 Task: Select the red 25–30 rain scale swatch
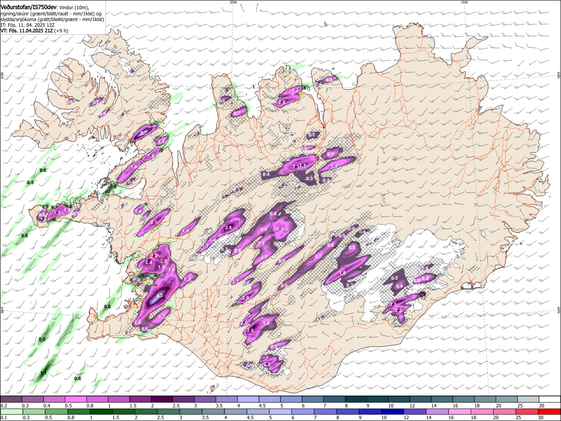[527, 411]
